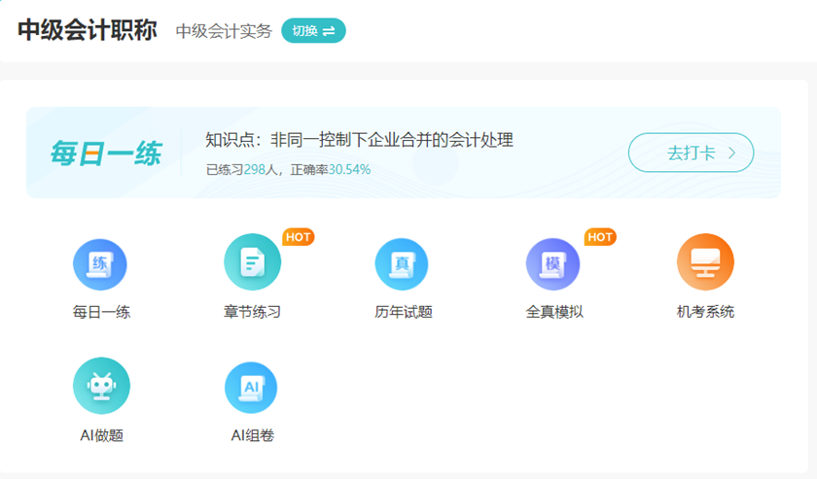Click the HOT badge above 全真模拟

[600, 237]
